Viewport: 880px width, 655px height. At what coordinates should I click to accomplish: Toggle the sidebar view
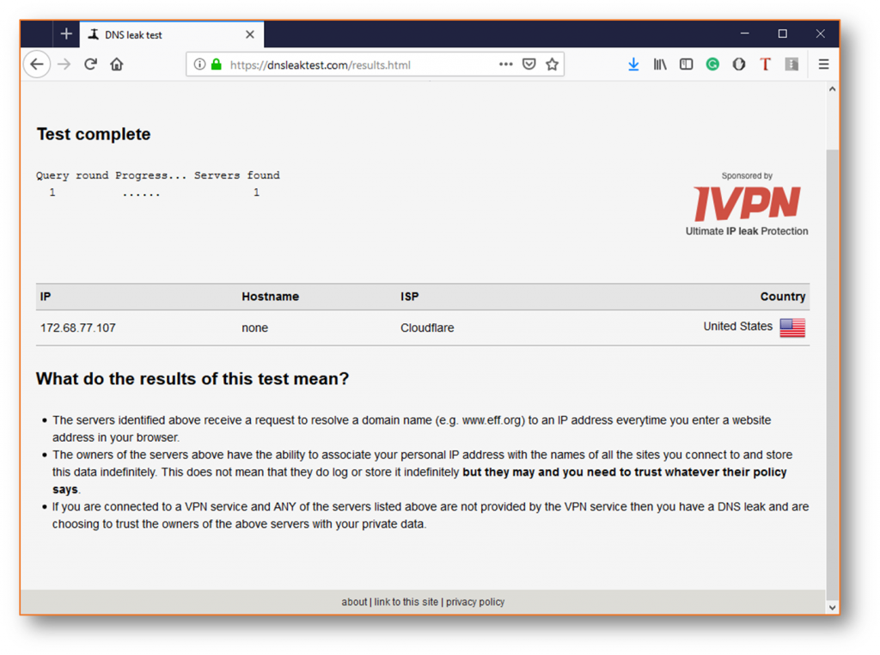(686, 64)
